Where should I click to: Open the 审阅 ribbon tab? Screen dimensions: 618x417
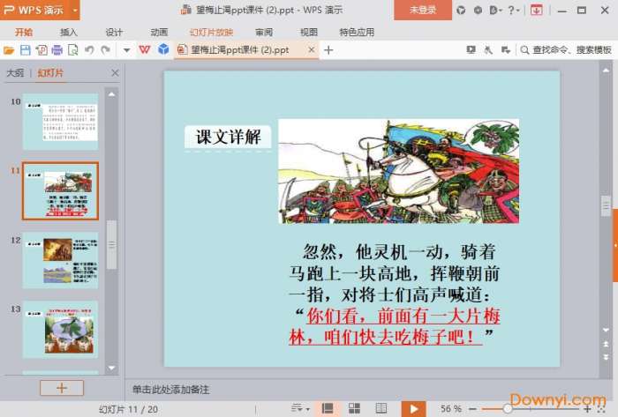[x=264, y=33]
